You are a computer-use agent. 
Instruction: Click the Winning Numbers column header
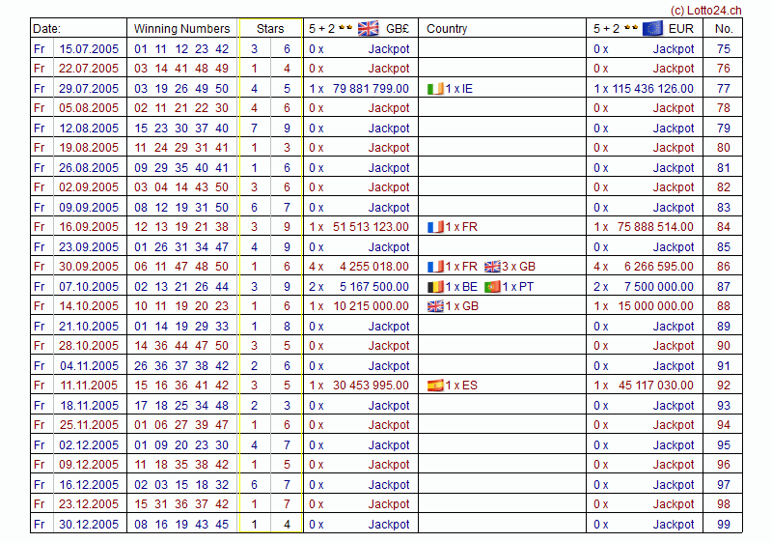pyautogui.click(x=181, y=29)
